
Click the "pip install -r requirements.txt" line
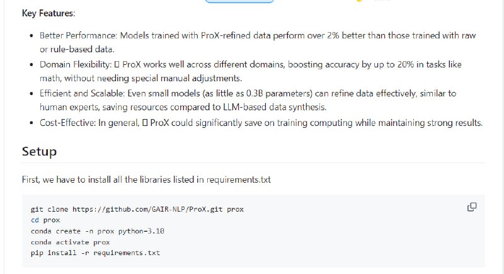(95, 253)
